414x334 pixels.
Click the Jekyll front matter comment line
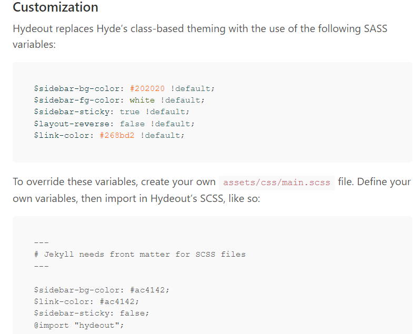[x=139, y=254]
